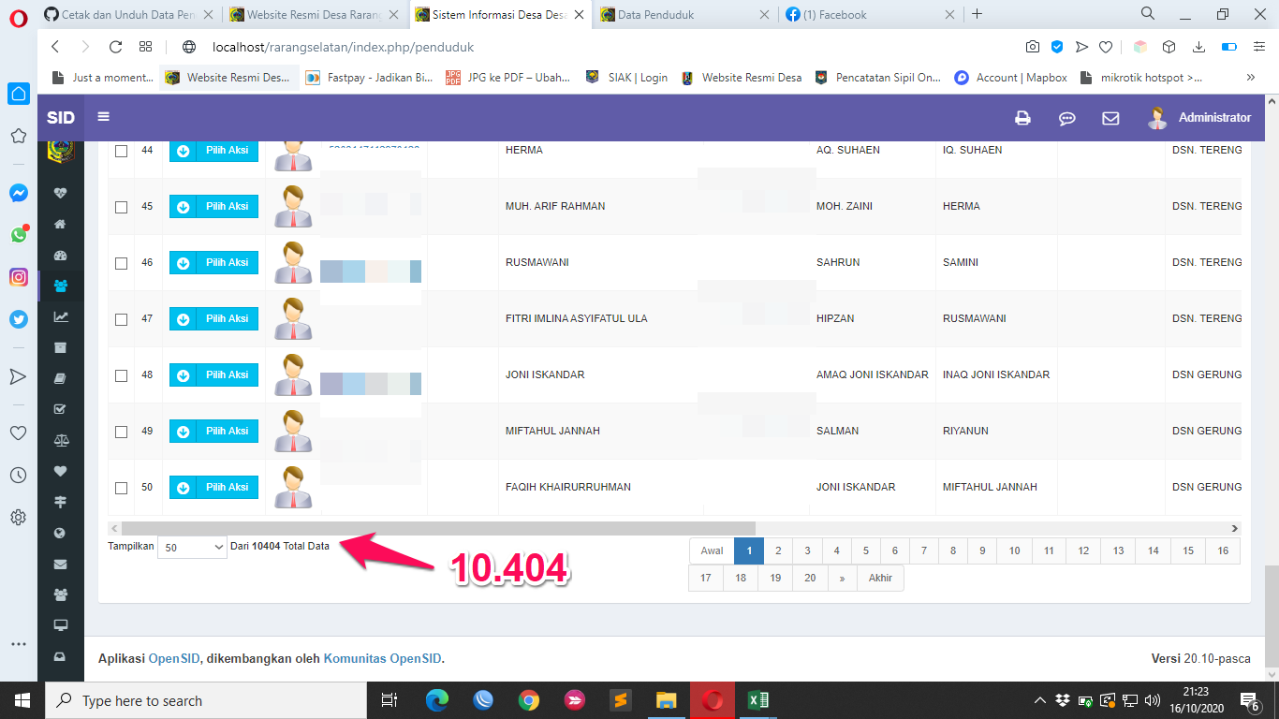
Task: Select the home icon in the left sidebar
Action: tap(60, 224)
